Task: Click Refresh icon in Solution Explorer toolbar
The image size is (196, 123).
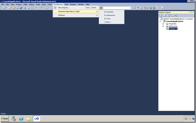Action: (x=168, y=16)
